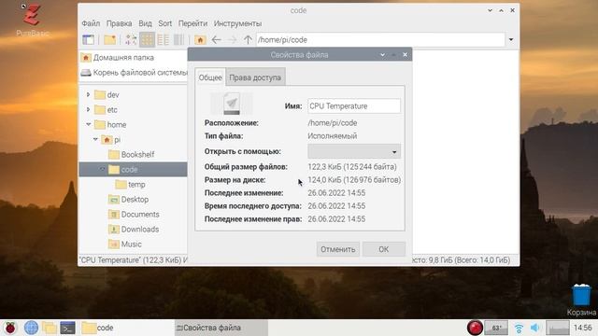The width and height of the screenshot is (598, 336).
Task: Select the Общее tab
Action: click(210, 77)
